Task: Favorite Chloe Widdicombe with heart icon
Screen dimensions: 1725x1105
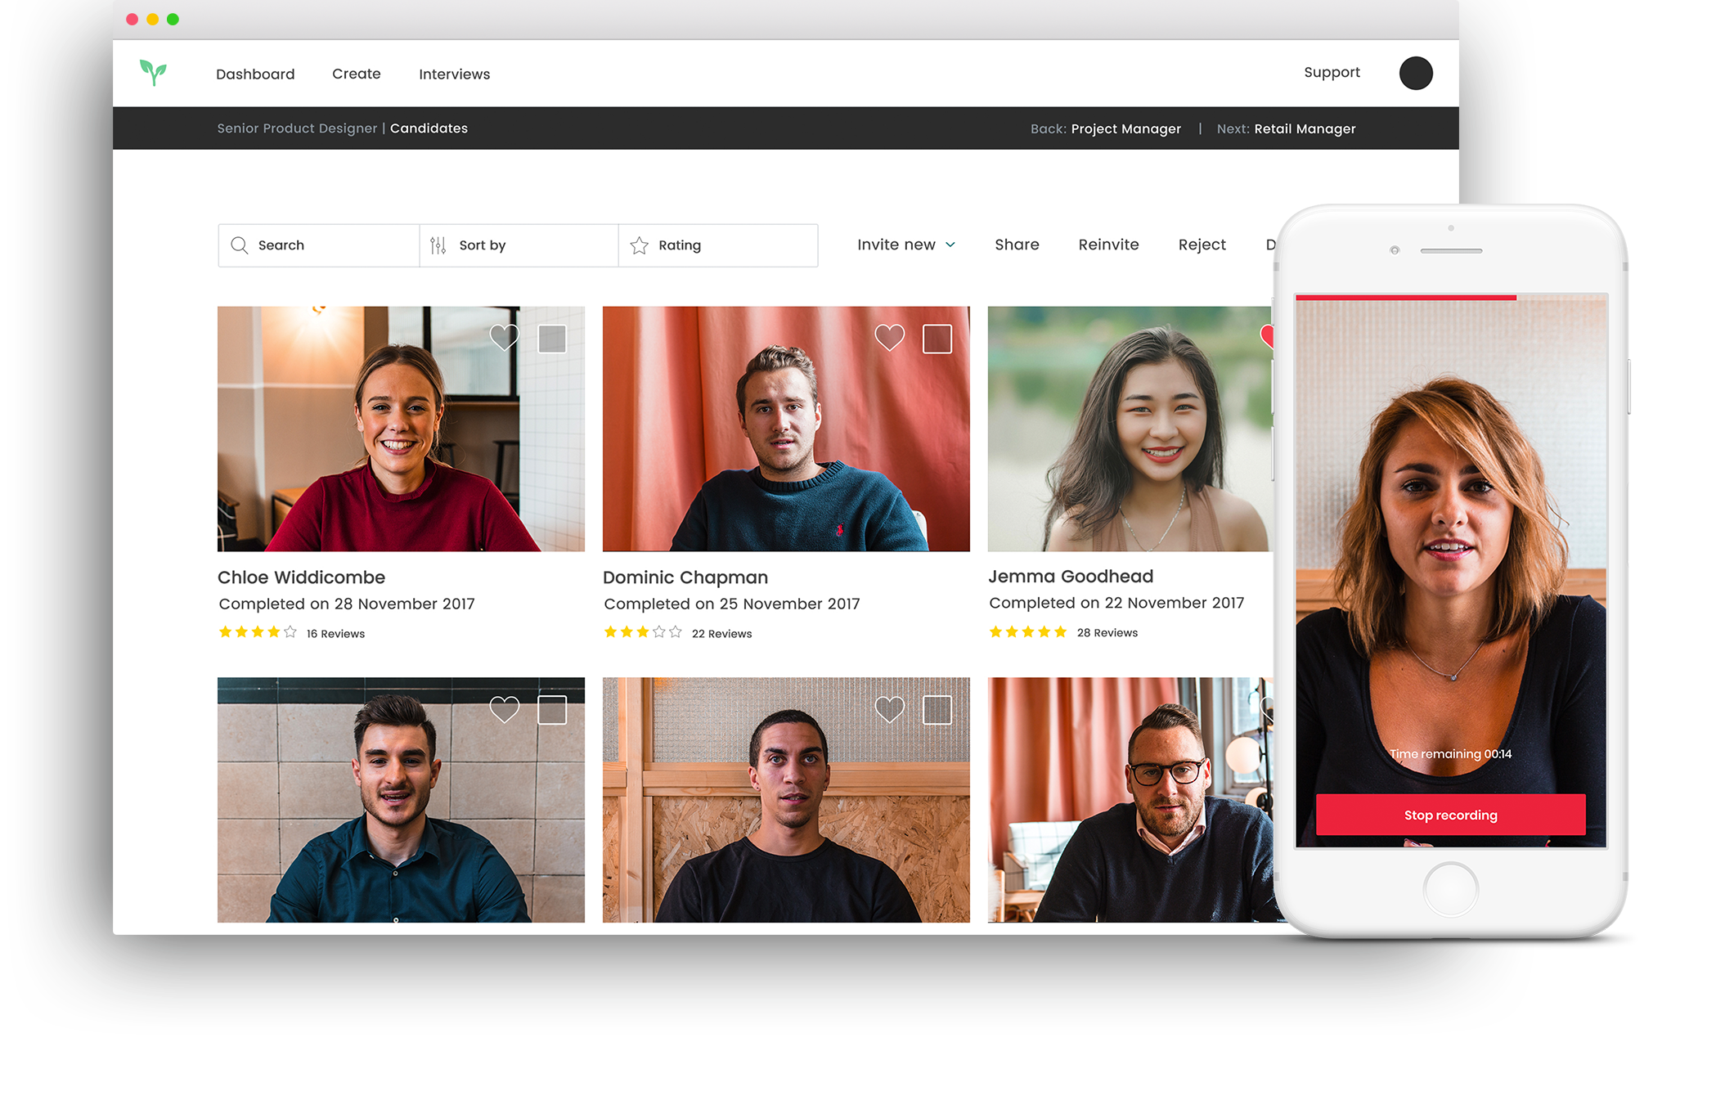Action: point(504,337)
